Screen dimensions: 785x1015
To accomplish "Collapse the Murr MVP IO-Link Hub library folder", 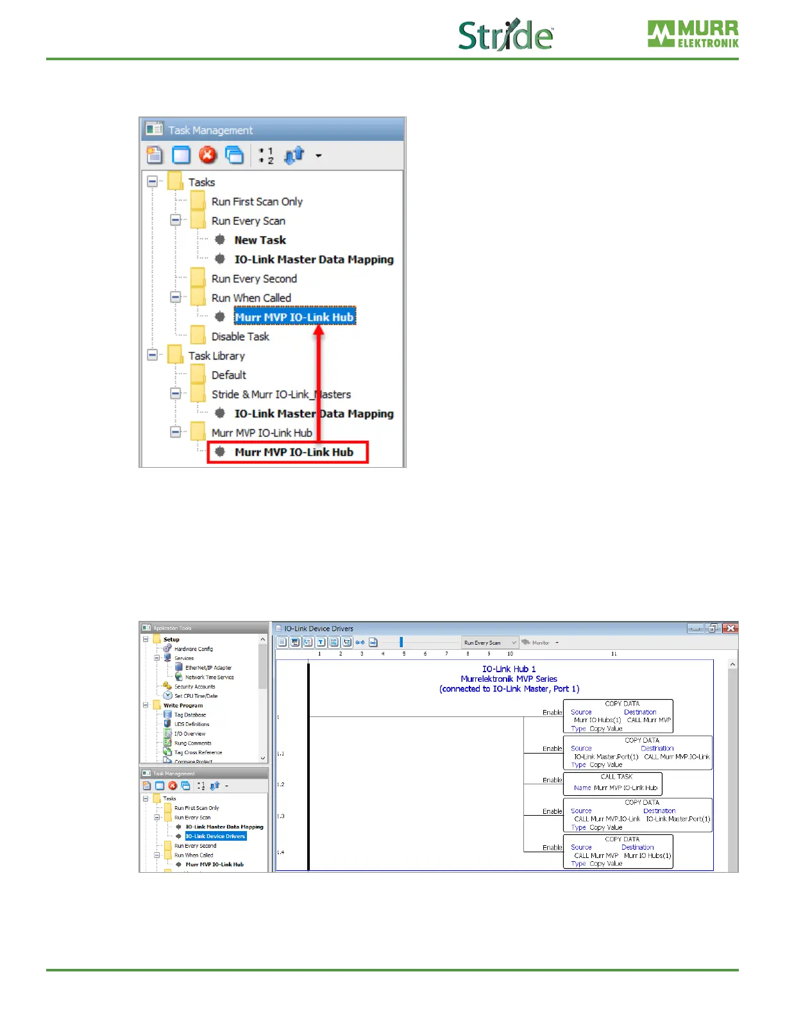I will 176,432.
